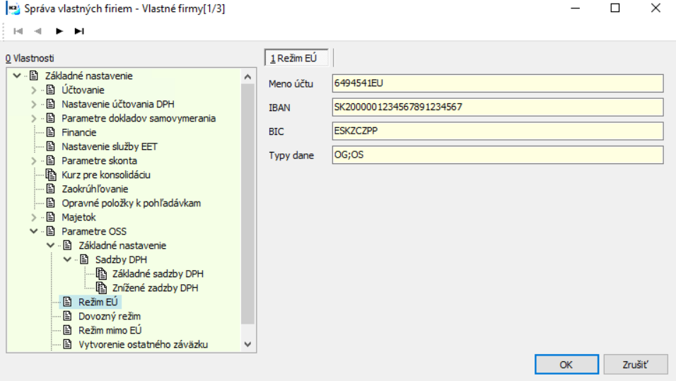Click the IBAN input field
The height and width of the screenshot is (381, 676).
[x=498, y=107]
